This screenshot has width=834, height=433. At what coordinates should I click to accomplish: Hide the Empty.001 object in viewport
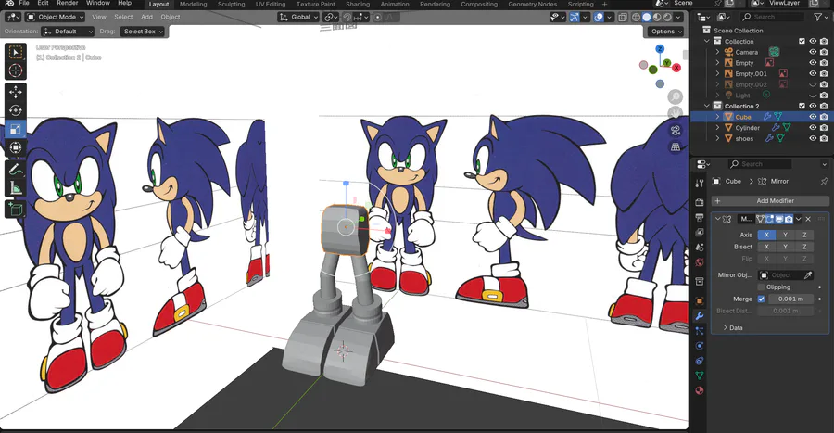point(813,73)
